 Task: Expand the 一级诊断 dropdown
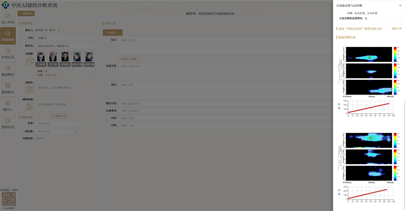[x=54, y=132]
